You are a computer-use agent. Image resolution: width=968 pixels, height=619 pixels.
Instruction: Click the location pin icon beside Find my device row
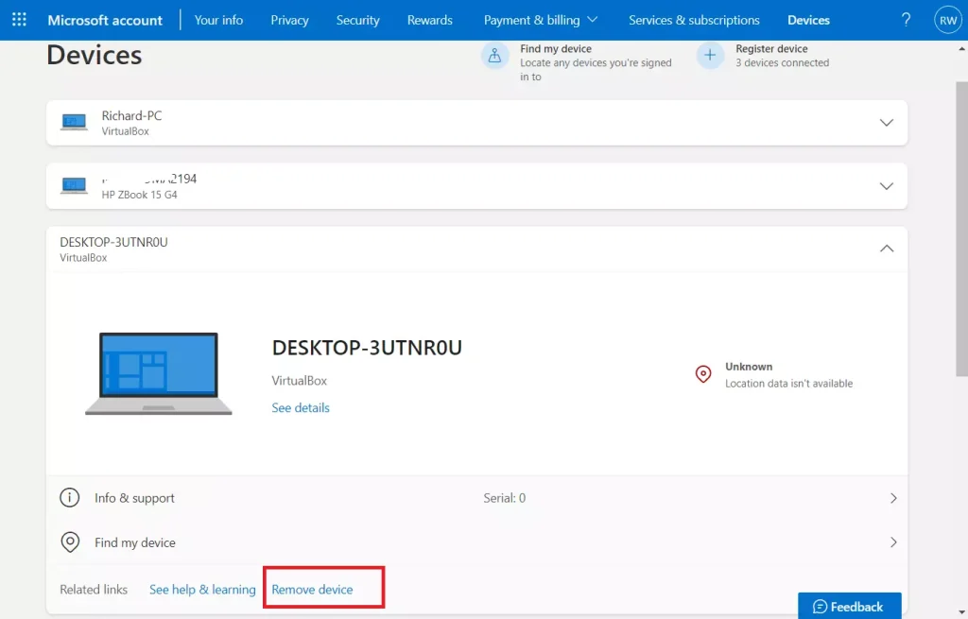click(x=70, y=542)
